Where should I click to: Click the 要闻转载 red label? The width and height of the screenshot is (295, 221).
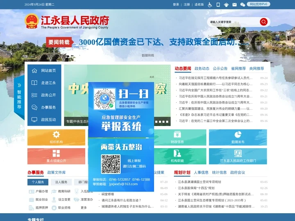click(59, 42)
